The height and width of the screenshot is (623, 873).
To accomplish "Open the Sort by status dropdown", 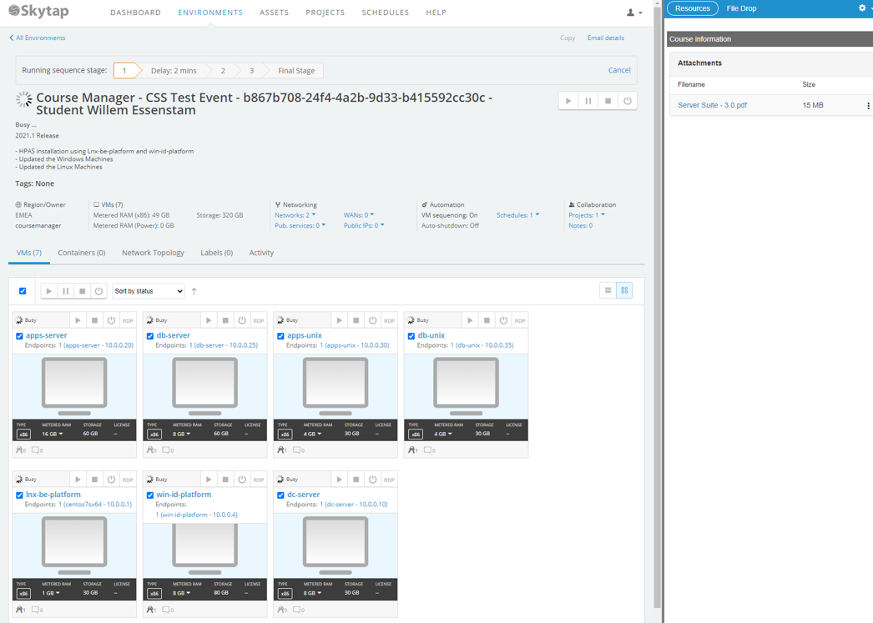I will pyautogui.click(x=149, y=291).
